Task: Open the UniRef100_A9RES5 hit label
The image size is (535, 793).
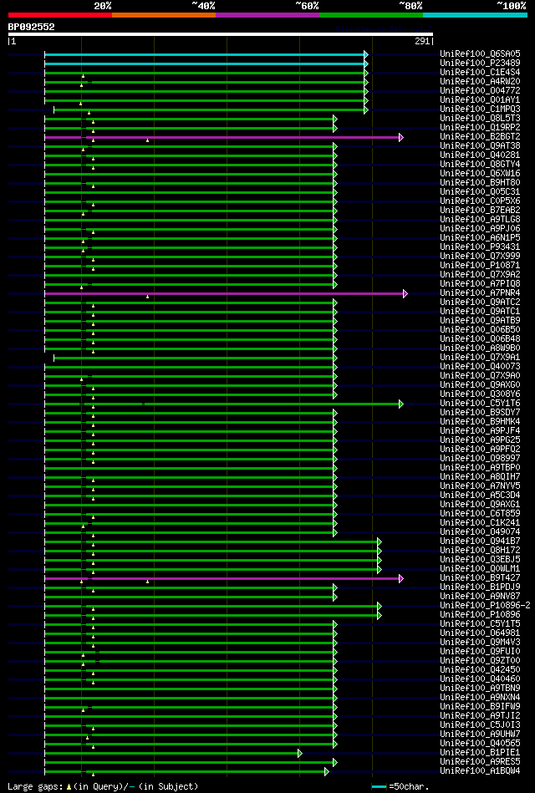Action: click(x=480, y=761)
